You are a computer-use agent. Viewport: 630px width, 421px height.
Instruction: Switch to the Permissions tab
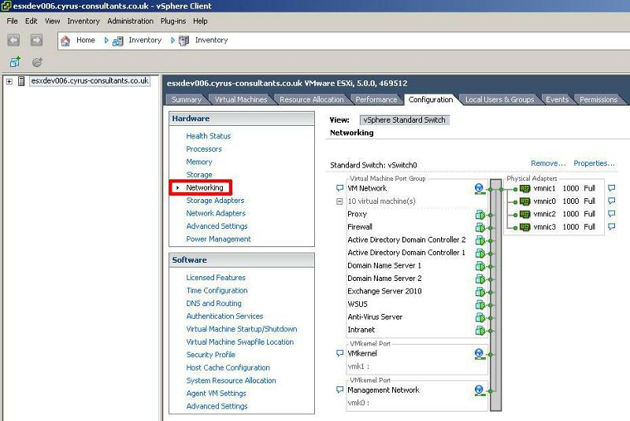click(598, 99)
